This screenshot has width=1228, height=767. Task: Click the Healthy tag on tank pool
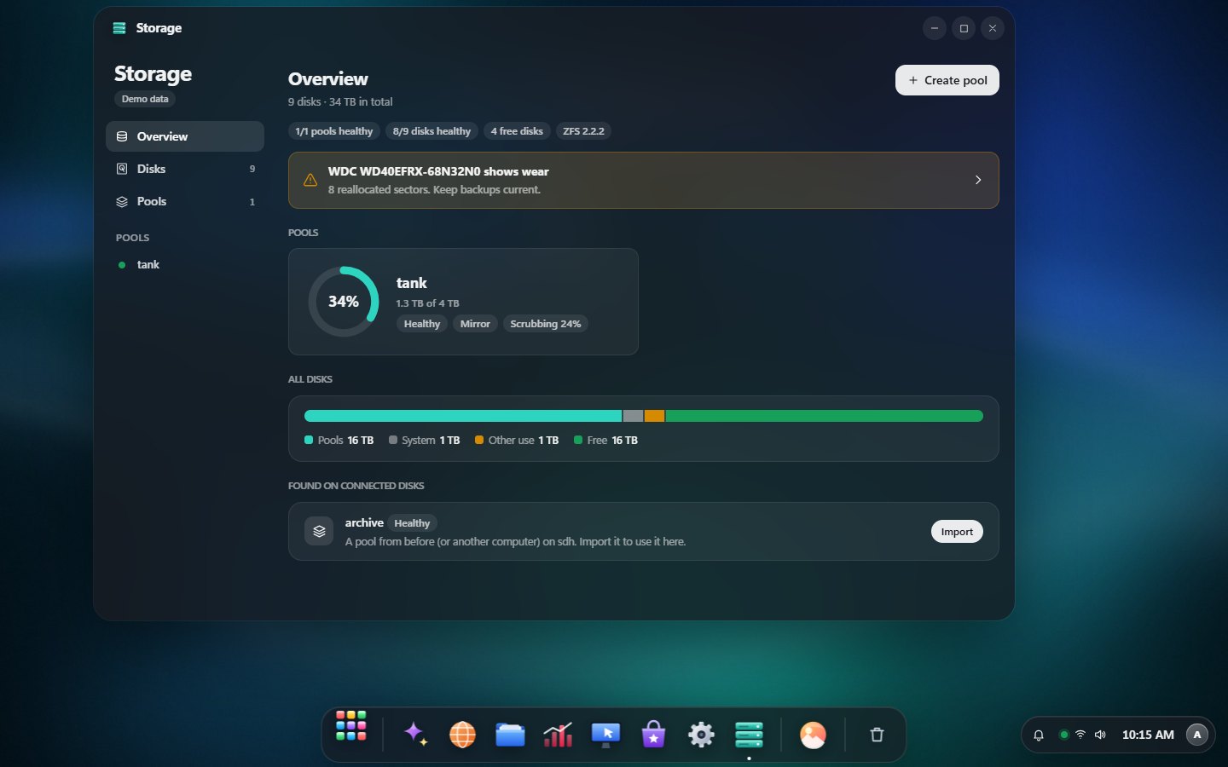click(x=422, y=324)
